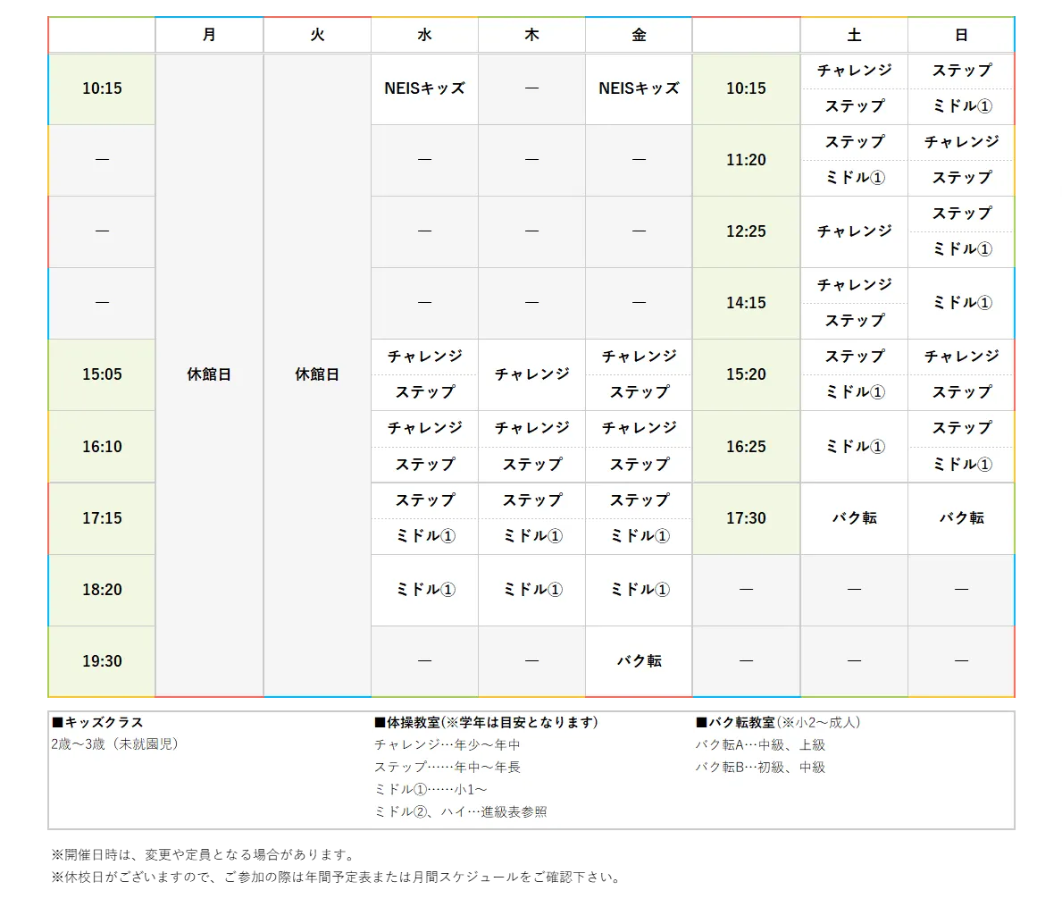1062x907 pixels.
Task: Select Friday's NEISキッズ class cell
Action: point(639,88)
